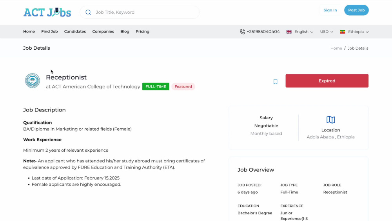Click the Negotiable salary text
This screenshot has width=392, height=221.
tap(266, 126)
